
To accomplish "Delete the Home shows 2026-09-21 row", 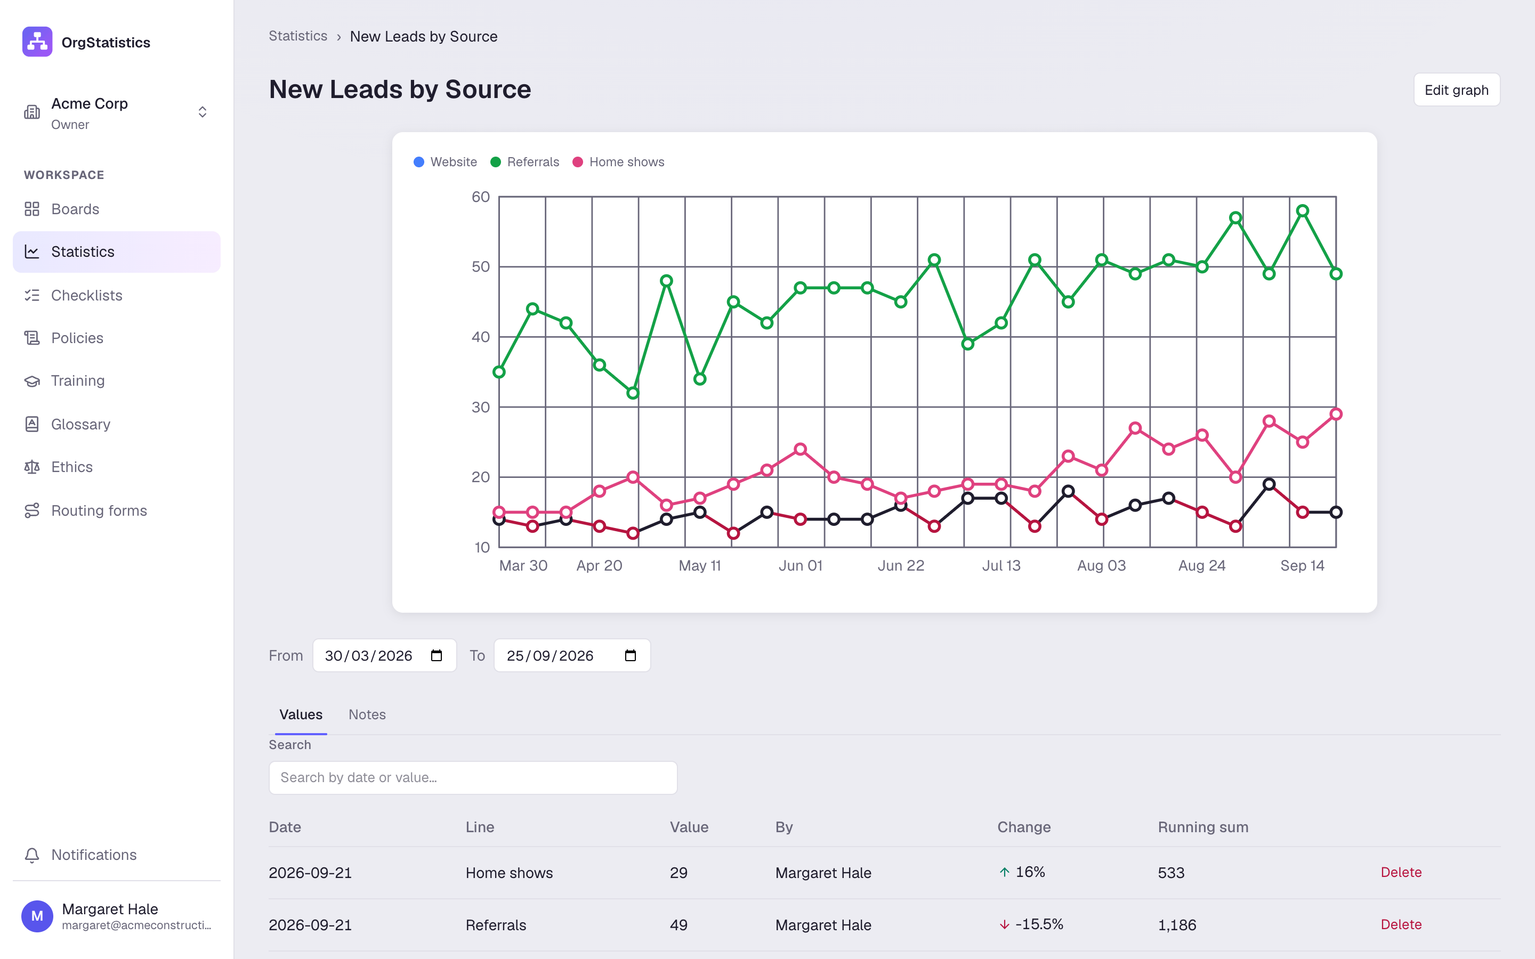I will tap(1401, 872).
